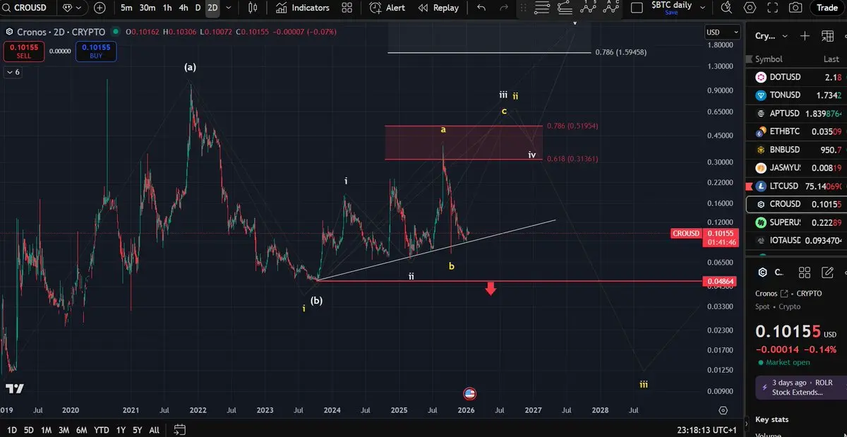Switch to the 1h timeframe
Screen dimensions: 847x437
tap(167, 8)
